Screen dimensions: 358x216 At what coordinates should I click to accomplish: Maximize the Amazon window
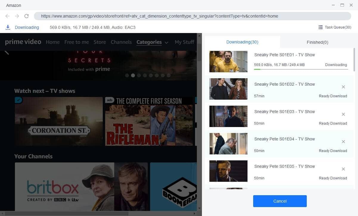tap(342, 5)
